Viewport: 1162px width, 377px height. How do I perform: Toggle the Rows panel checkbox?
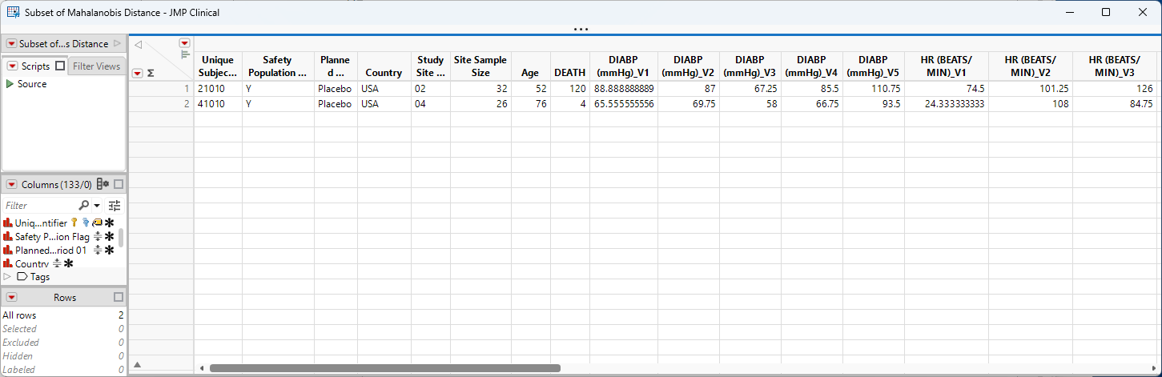click(x=119, y=297)
